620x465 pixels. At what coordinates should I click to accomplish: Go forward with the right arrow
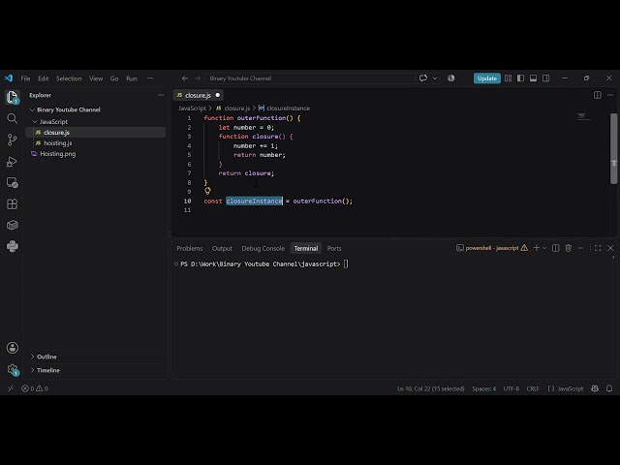(x=198, y=78)
